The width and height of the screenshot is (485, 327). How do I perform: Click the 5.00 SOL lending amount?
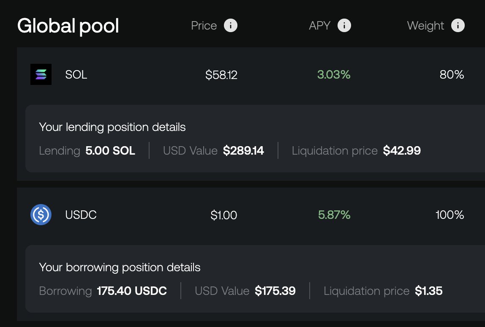[110, 151]
